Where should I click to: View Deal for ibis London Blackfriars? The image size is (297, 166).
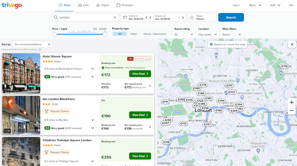point(140,115)
